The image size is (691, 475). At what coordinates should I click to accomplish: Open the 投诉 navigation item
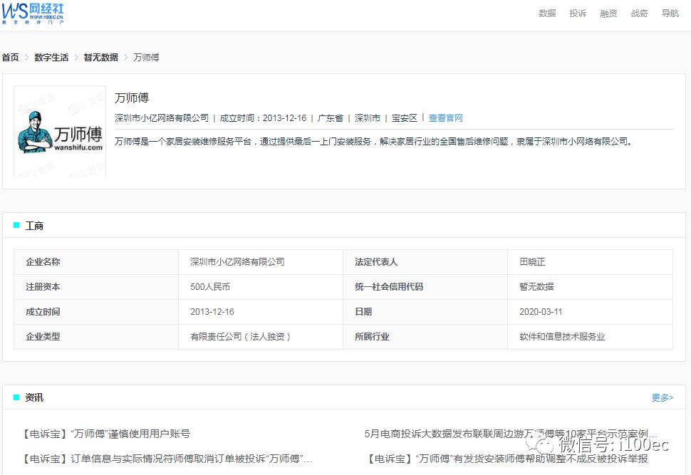pos(578,14)
